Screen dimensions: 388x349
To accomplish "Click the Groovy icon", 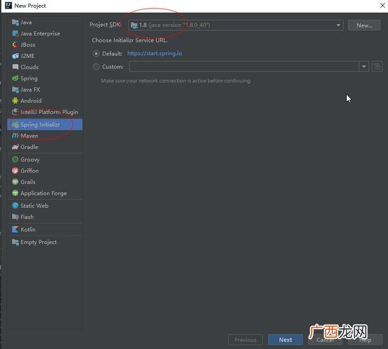I will (15, 159).
